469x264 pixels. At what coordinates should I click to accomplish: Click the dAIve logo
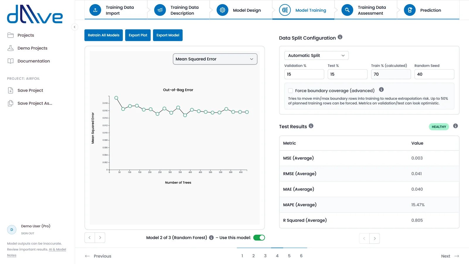pos(35,14)
